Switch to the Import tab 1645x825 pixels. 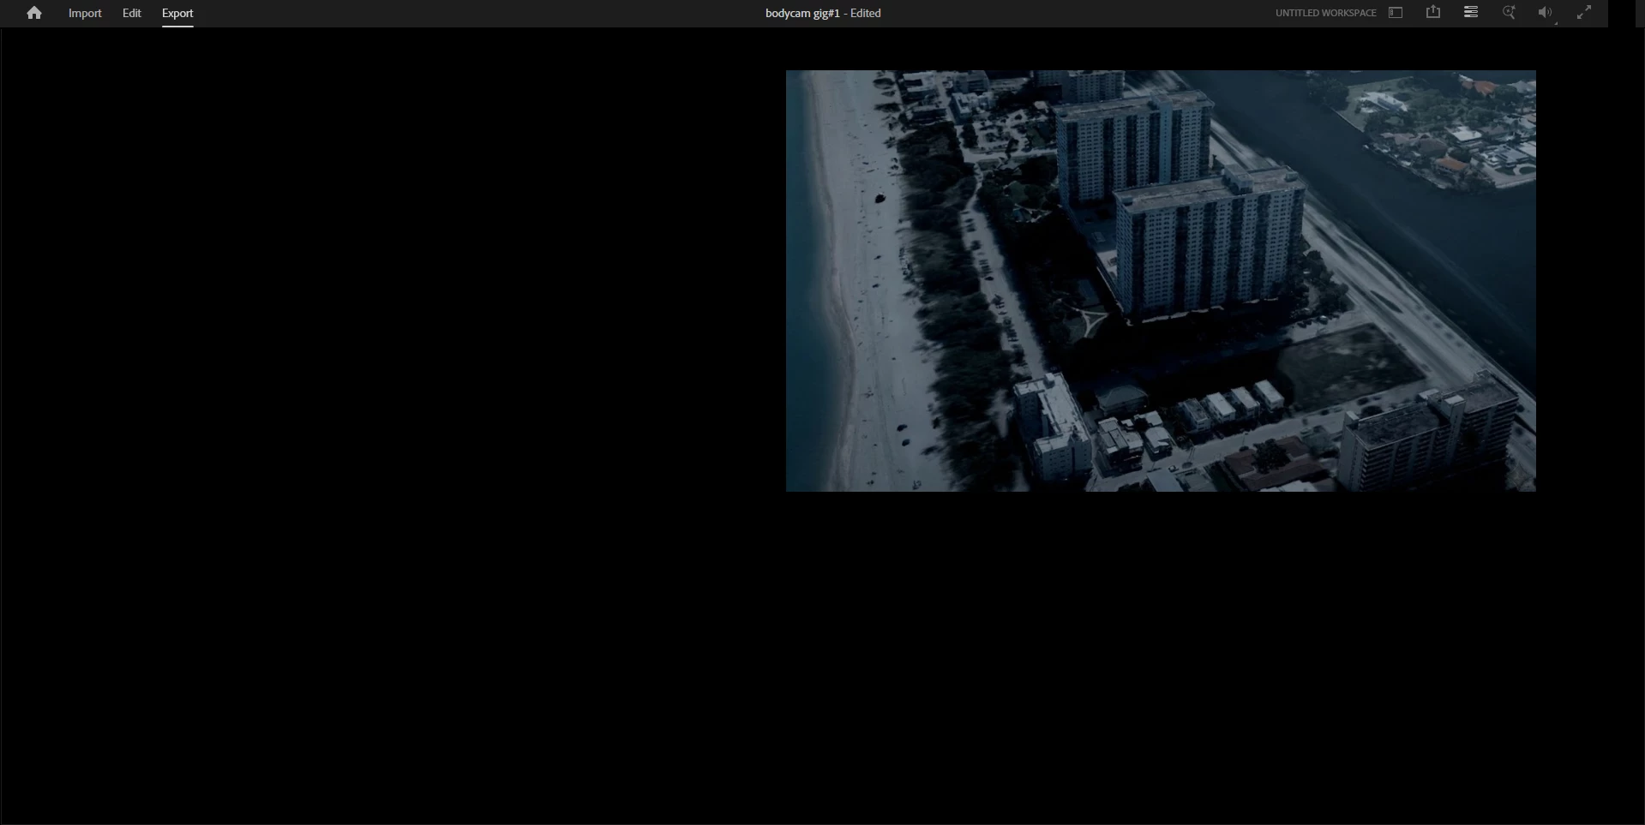pos(85,13)
